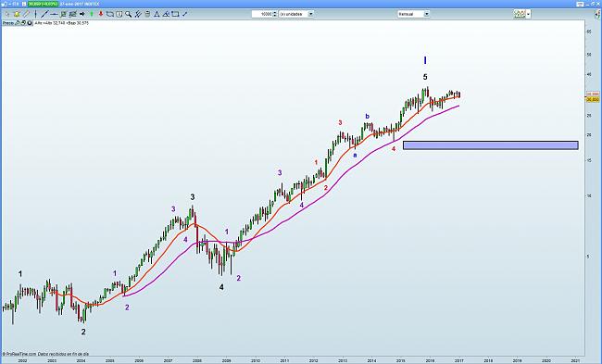Click the green price change label in title bar
602x364 pixels.
pos(43,4)
